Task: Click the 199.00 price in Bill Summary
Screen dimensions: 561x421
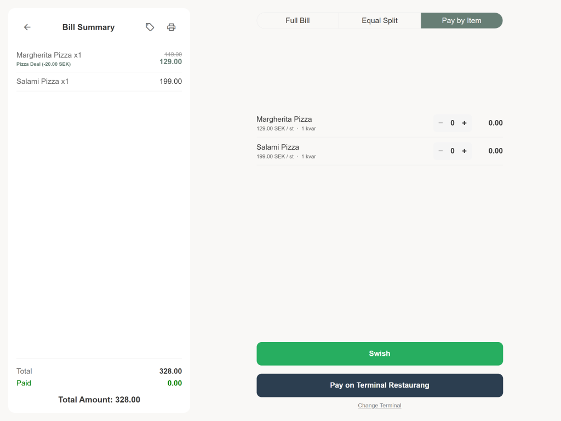Action: coord(171,82)
